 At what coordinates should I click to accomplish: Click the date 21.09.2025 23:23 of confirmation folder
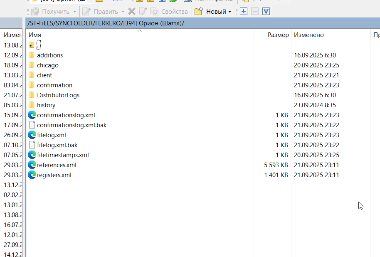[x=316, y=85]
